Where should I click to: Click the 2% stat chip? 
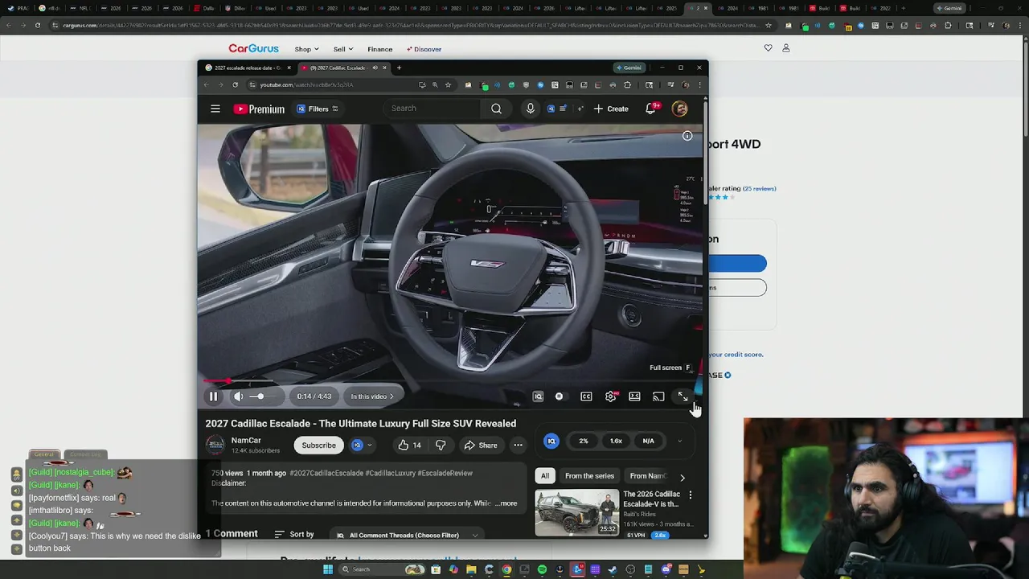[584, 441]
